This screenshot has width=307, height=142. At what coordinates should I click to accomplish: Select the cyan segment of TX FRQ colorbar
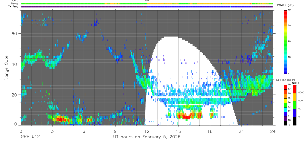[x=285, y=109]
